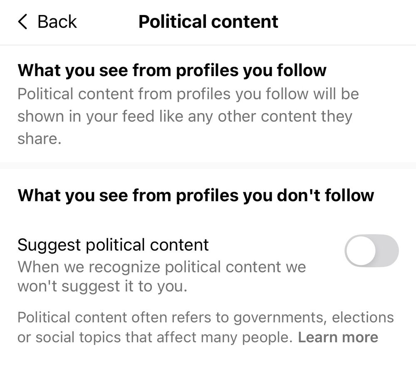Screen dimensions: 416x380
Task: Click the shown in your feed text line
Action: (184, 116)
